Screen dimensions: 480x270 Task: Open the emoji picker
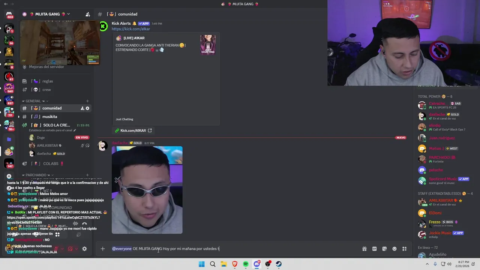(x=394, y=249)
